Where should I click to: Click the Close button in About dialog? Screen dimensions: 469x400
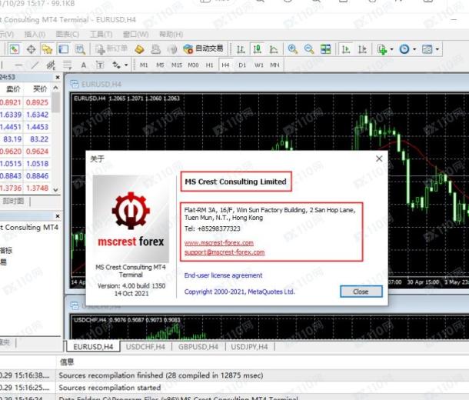361,292
